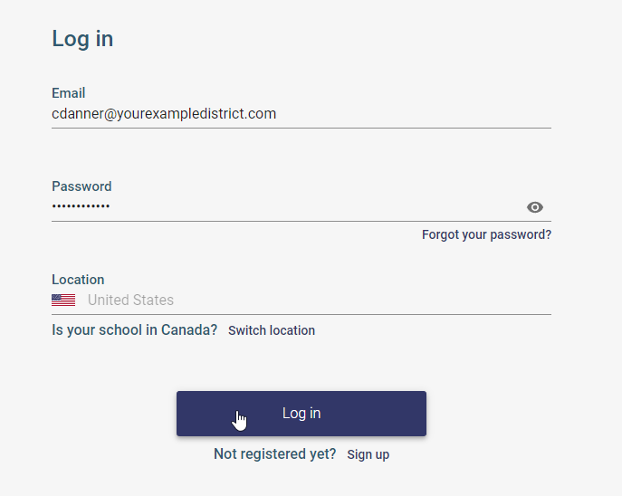Click the United States flag icon

(x=63, y=300)
